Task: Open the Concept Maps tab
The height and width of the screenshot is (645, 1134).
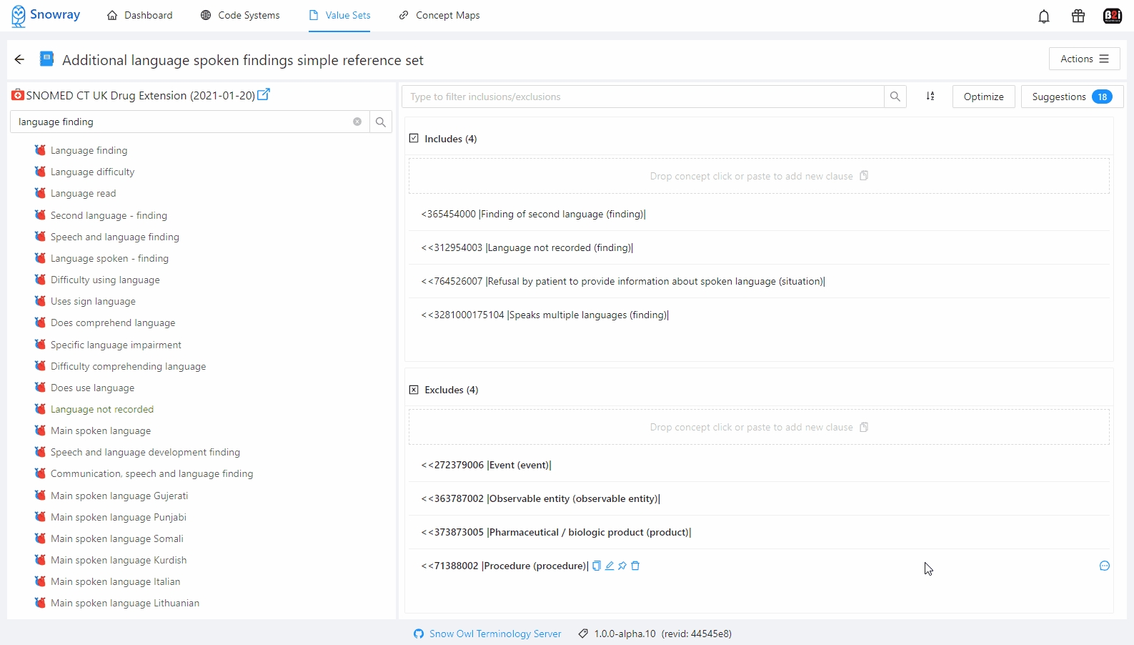Action: [x=439, y=15]
